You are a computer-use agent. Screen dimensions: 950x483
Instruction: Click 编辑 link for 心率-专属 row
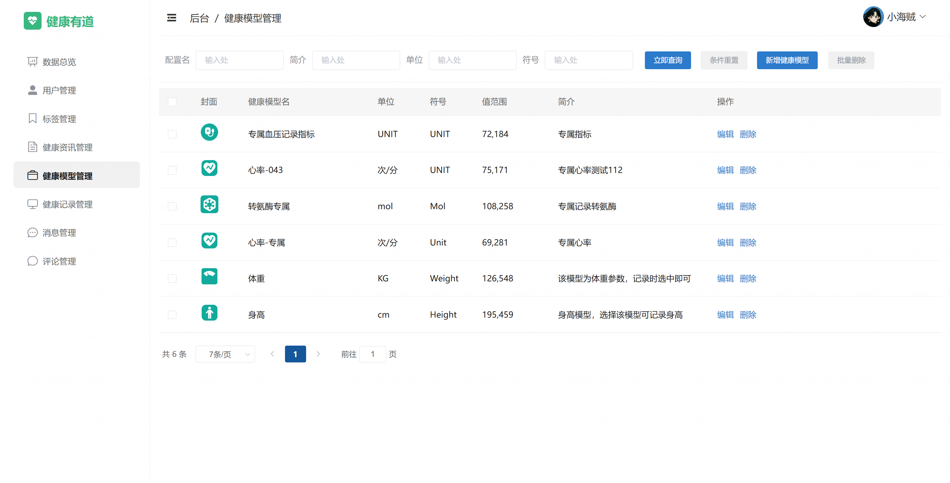(725, 242)
